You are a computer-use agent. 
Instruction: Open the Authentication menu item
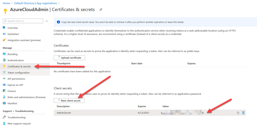[16, 60]
